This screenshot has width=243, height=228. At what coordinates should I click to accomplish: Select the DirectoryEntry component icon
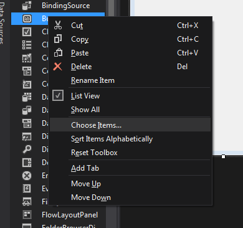click(x=27, y=136)
